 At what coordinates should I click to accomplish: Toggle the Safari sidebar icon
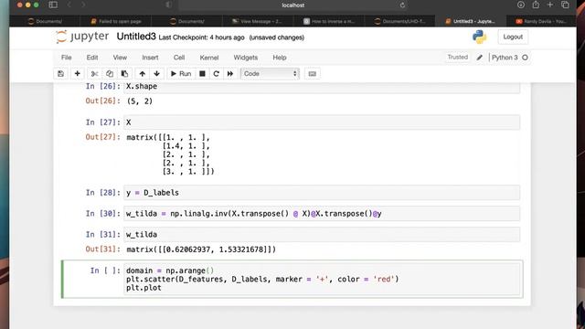click(53, 5)
